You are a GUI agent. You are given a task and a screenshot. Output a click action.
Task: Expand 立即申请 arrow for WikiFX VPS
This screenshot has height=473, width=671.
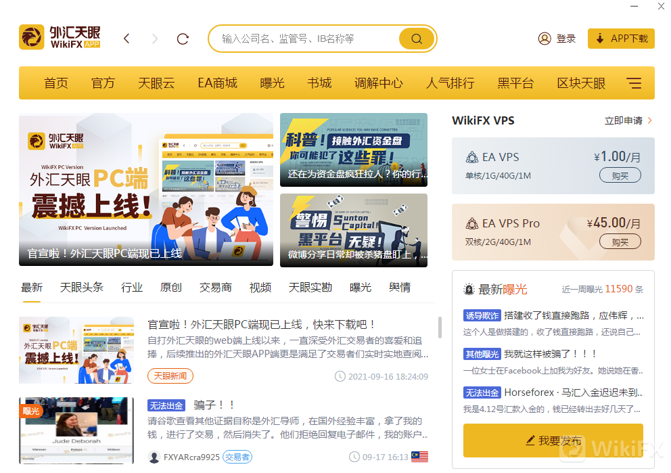click(649, 120)
